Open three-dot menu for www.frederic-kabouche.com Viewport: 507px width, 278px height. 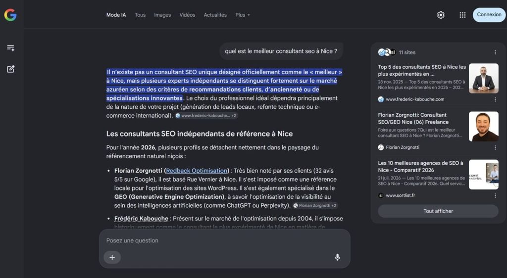pos(495,99)
